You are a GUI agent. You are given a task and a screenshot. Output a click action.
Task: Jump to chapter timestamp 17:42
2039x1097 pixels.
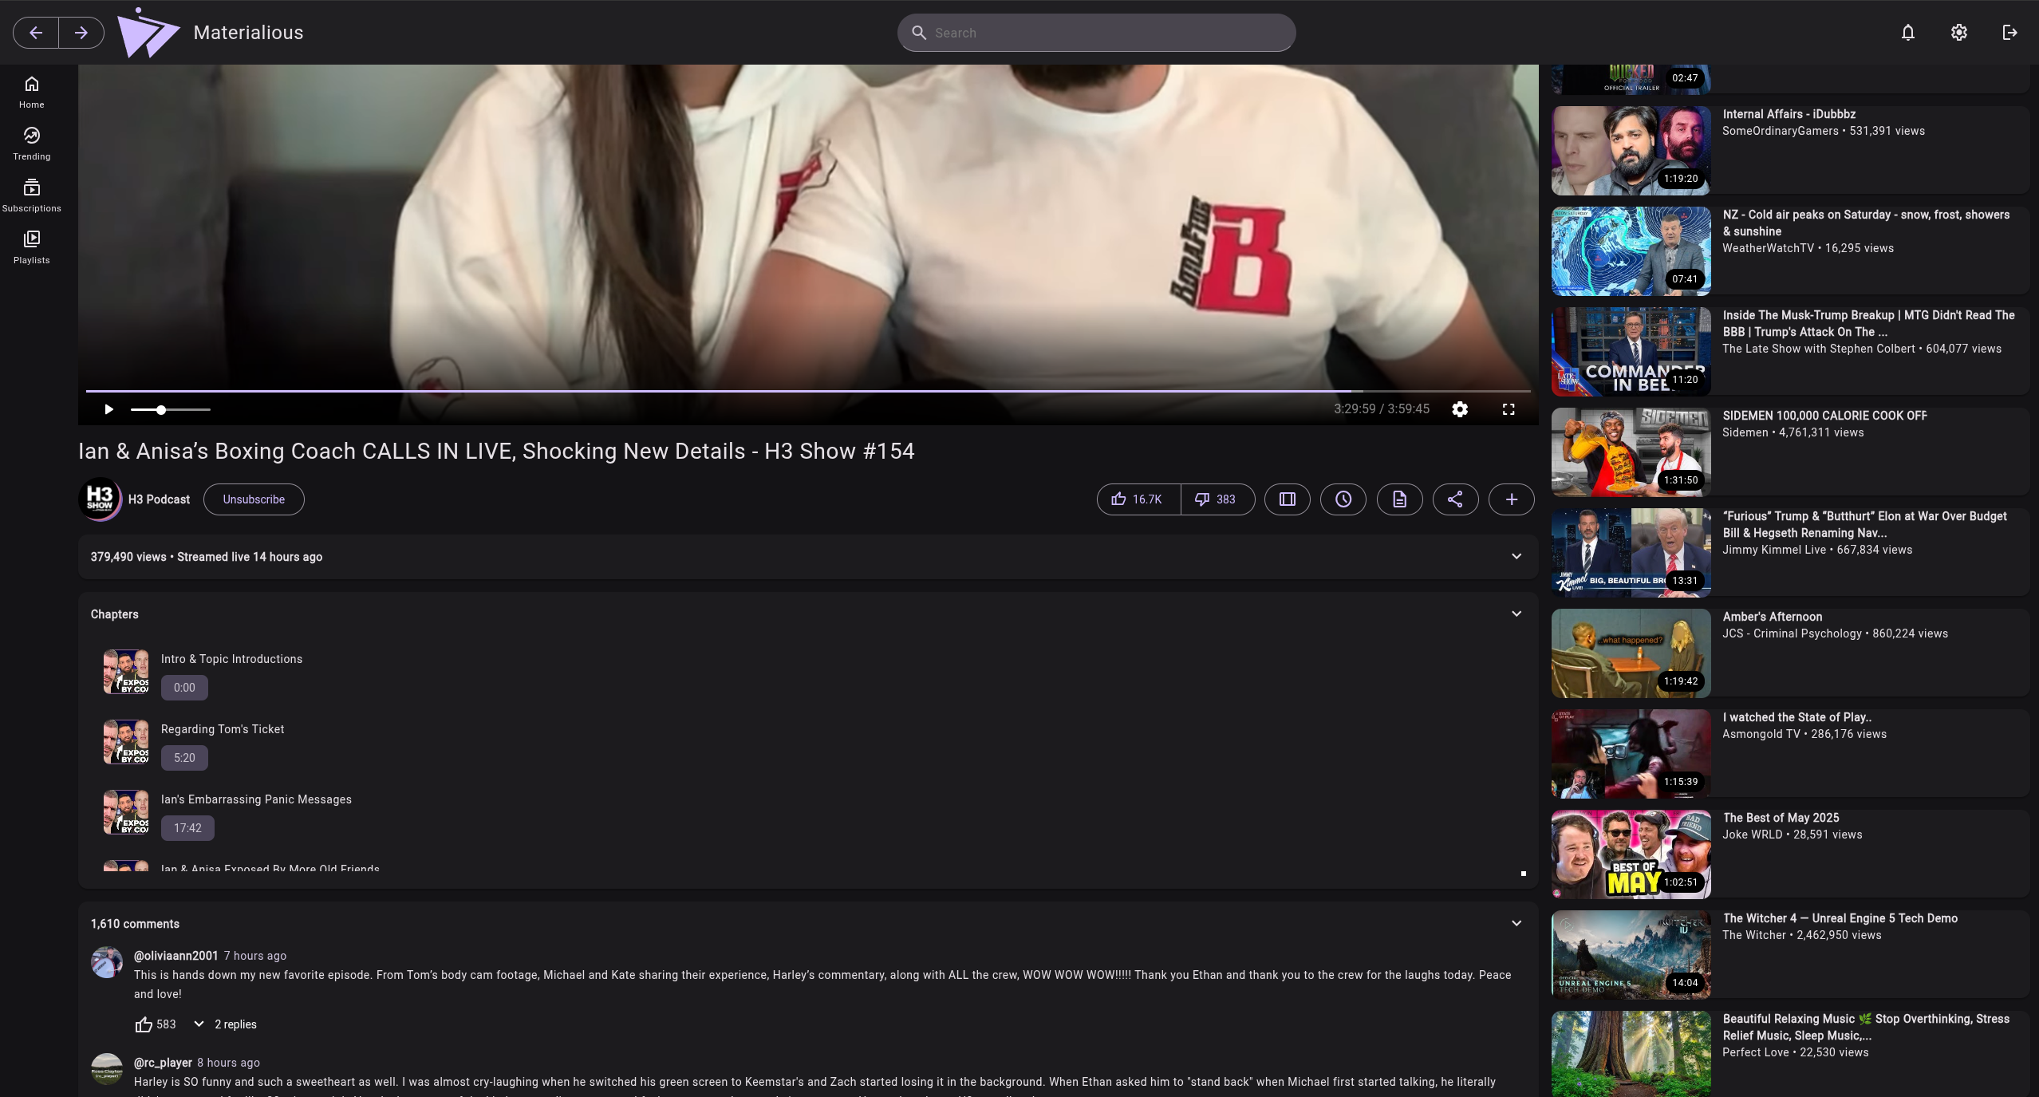(187, 828)
